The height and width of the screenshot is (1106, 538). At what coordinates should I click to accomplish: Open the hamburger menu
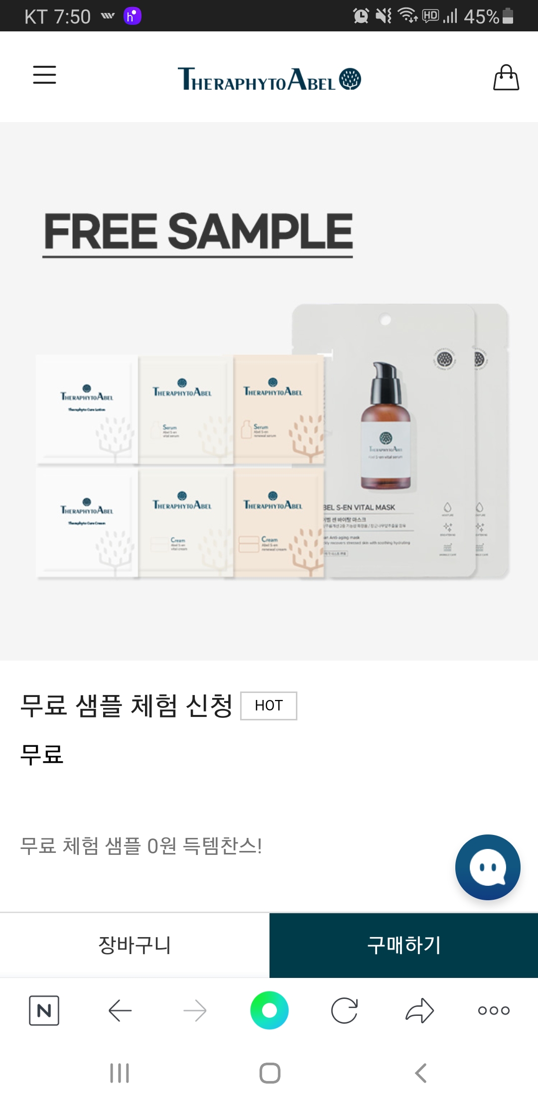click(44, 75)
